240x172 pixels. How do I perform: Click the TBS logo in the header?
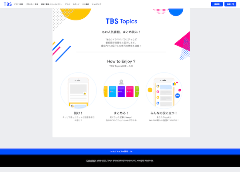(8, 4)
